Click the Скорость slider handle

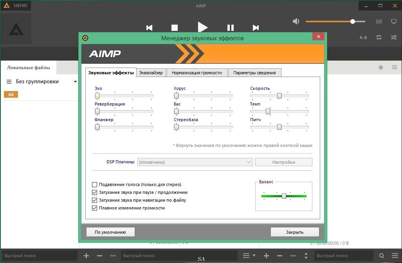279,96
